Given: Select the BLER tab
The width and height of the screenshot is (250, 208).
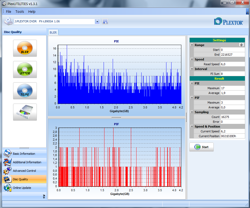Looking at the screenshot, I should (x=53, y=32).
